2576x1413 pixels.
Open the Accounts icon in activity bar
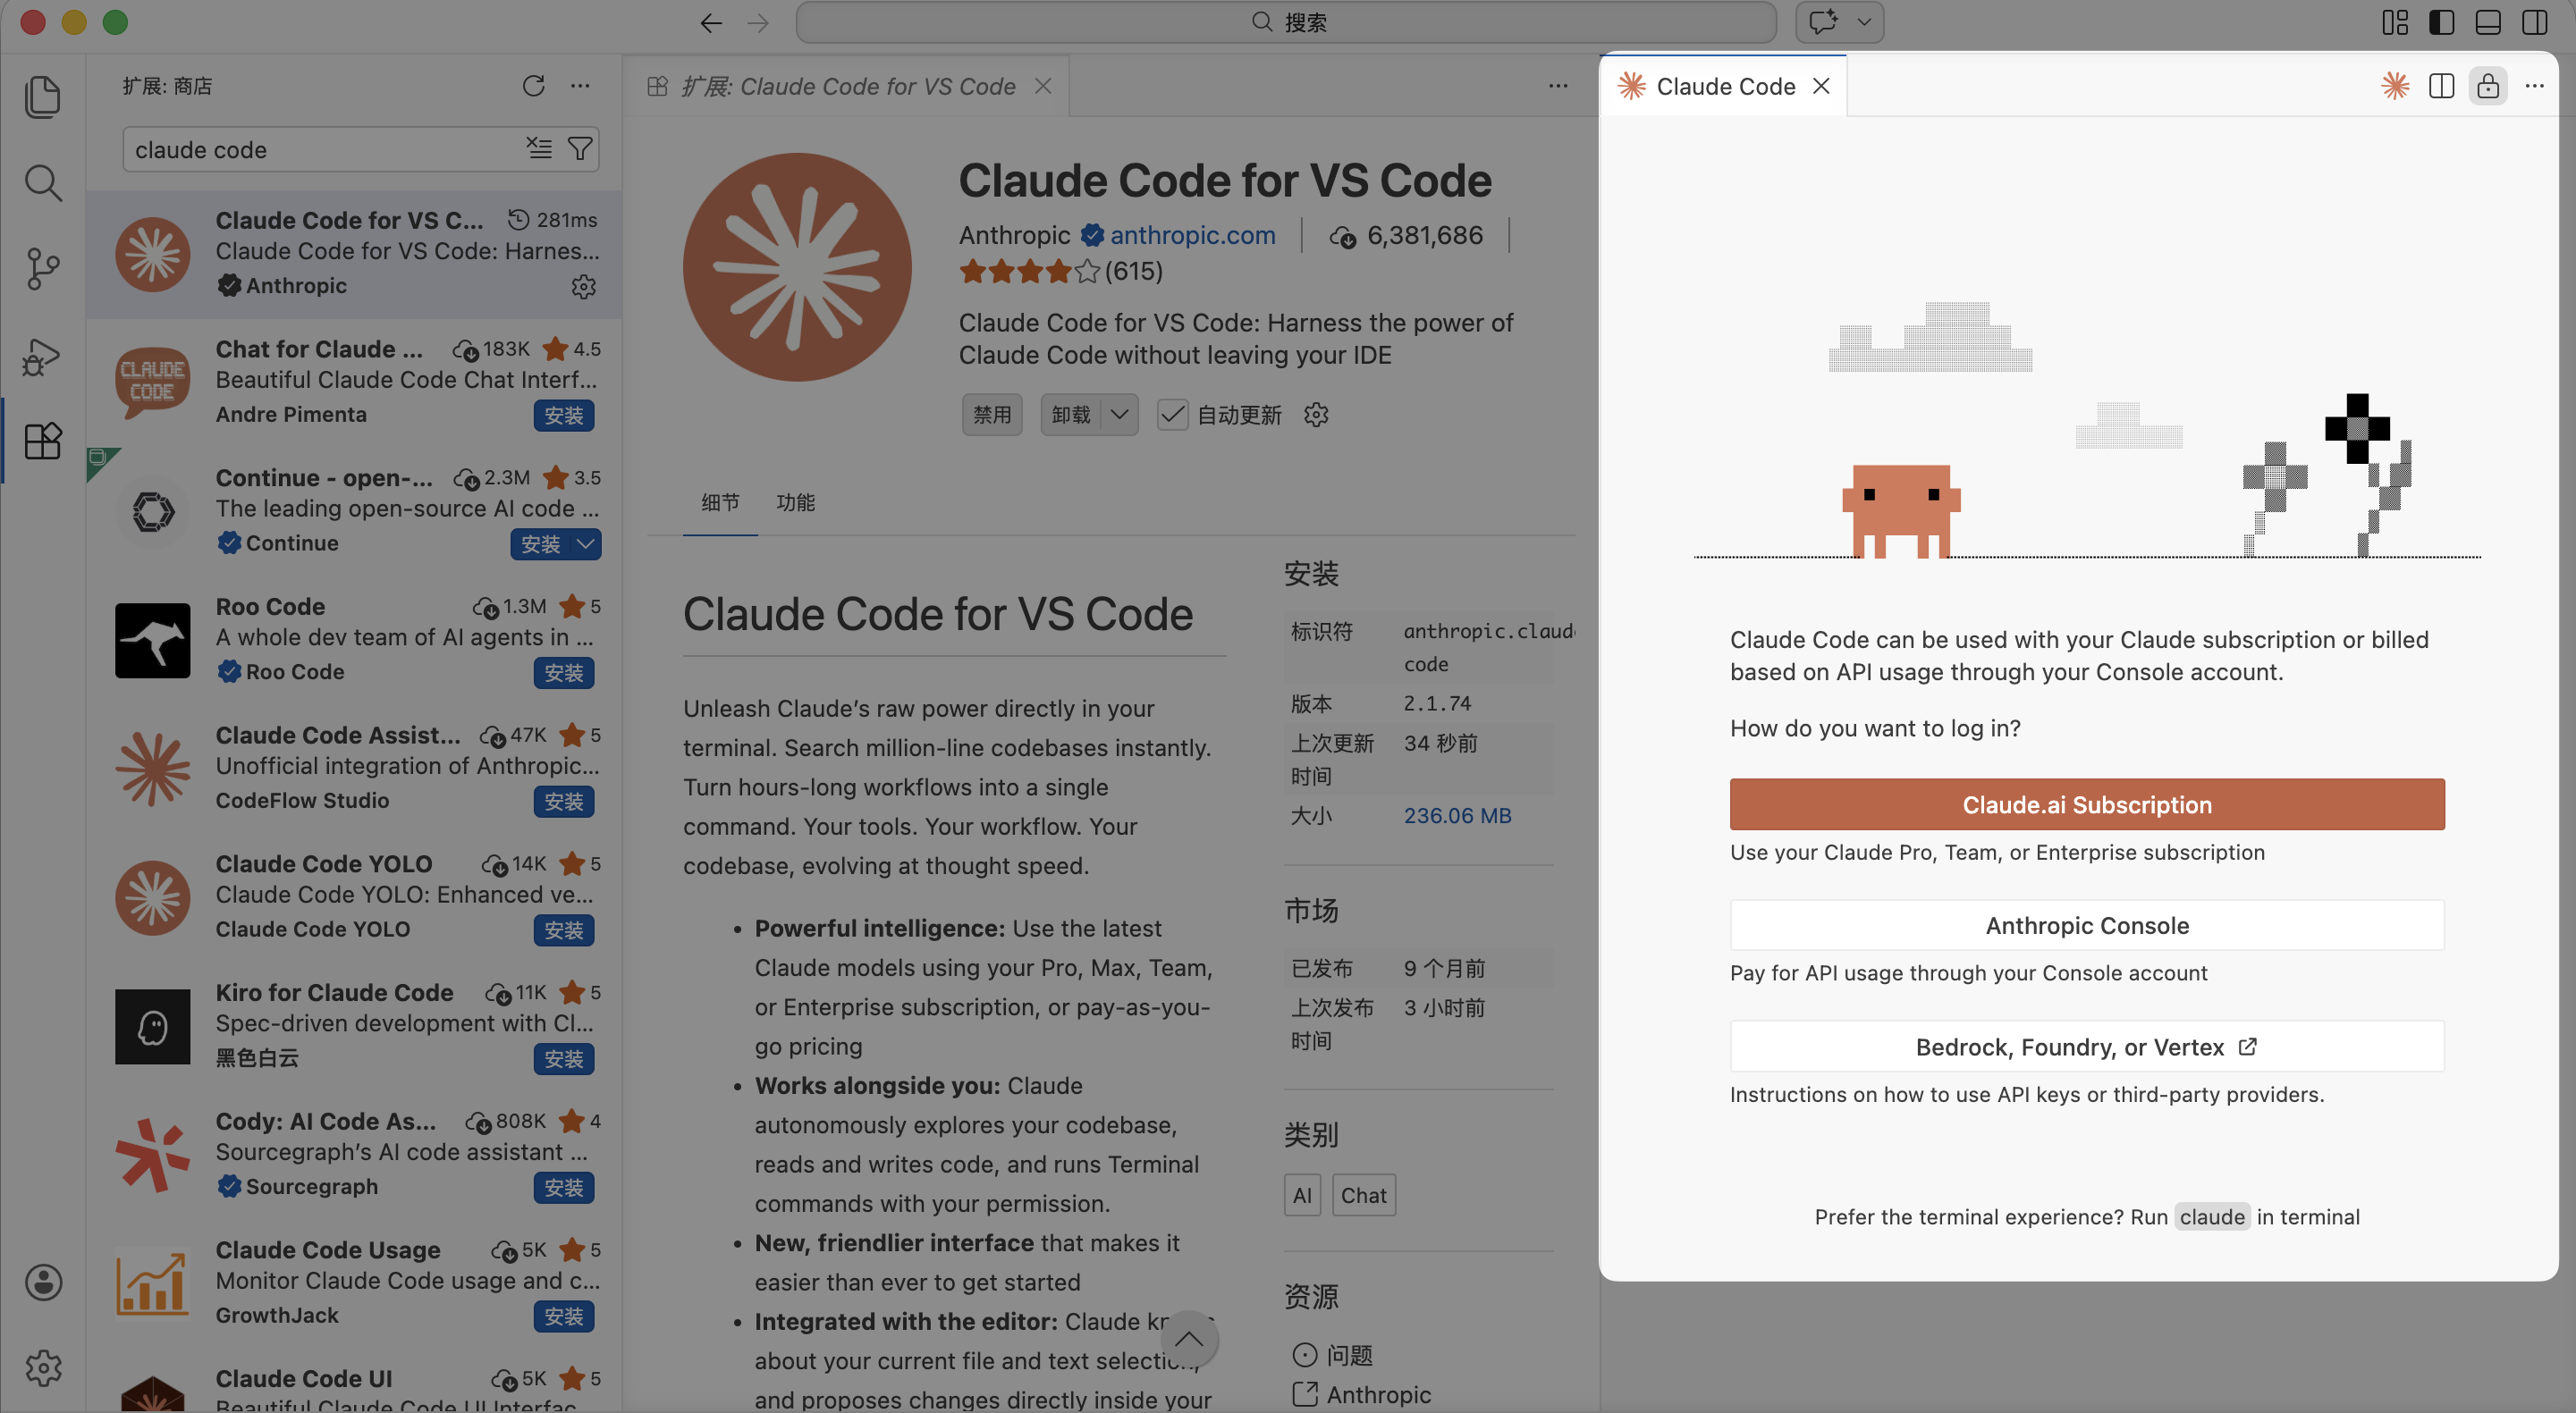pyautogui.click(x=43, y=1283)
